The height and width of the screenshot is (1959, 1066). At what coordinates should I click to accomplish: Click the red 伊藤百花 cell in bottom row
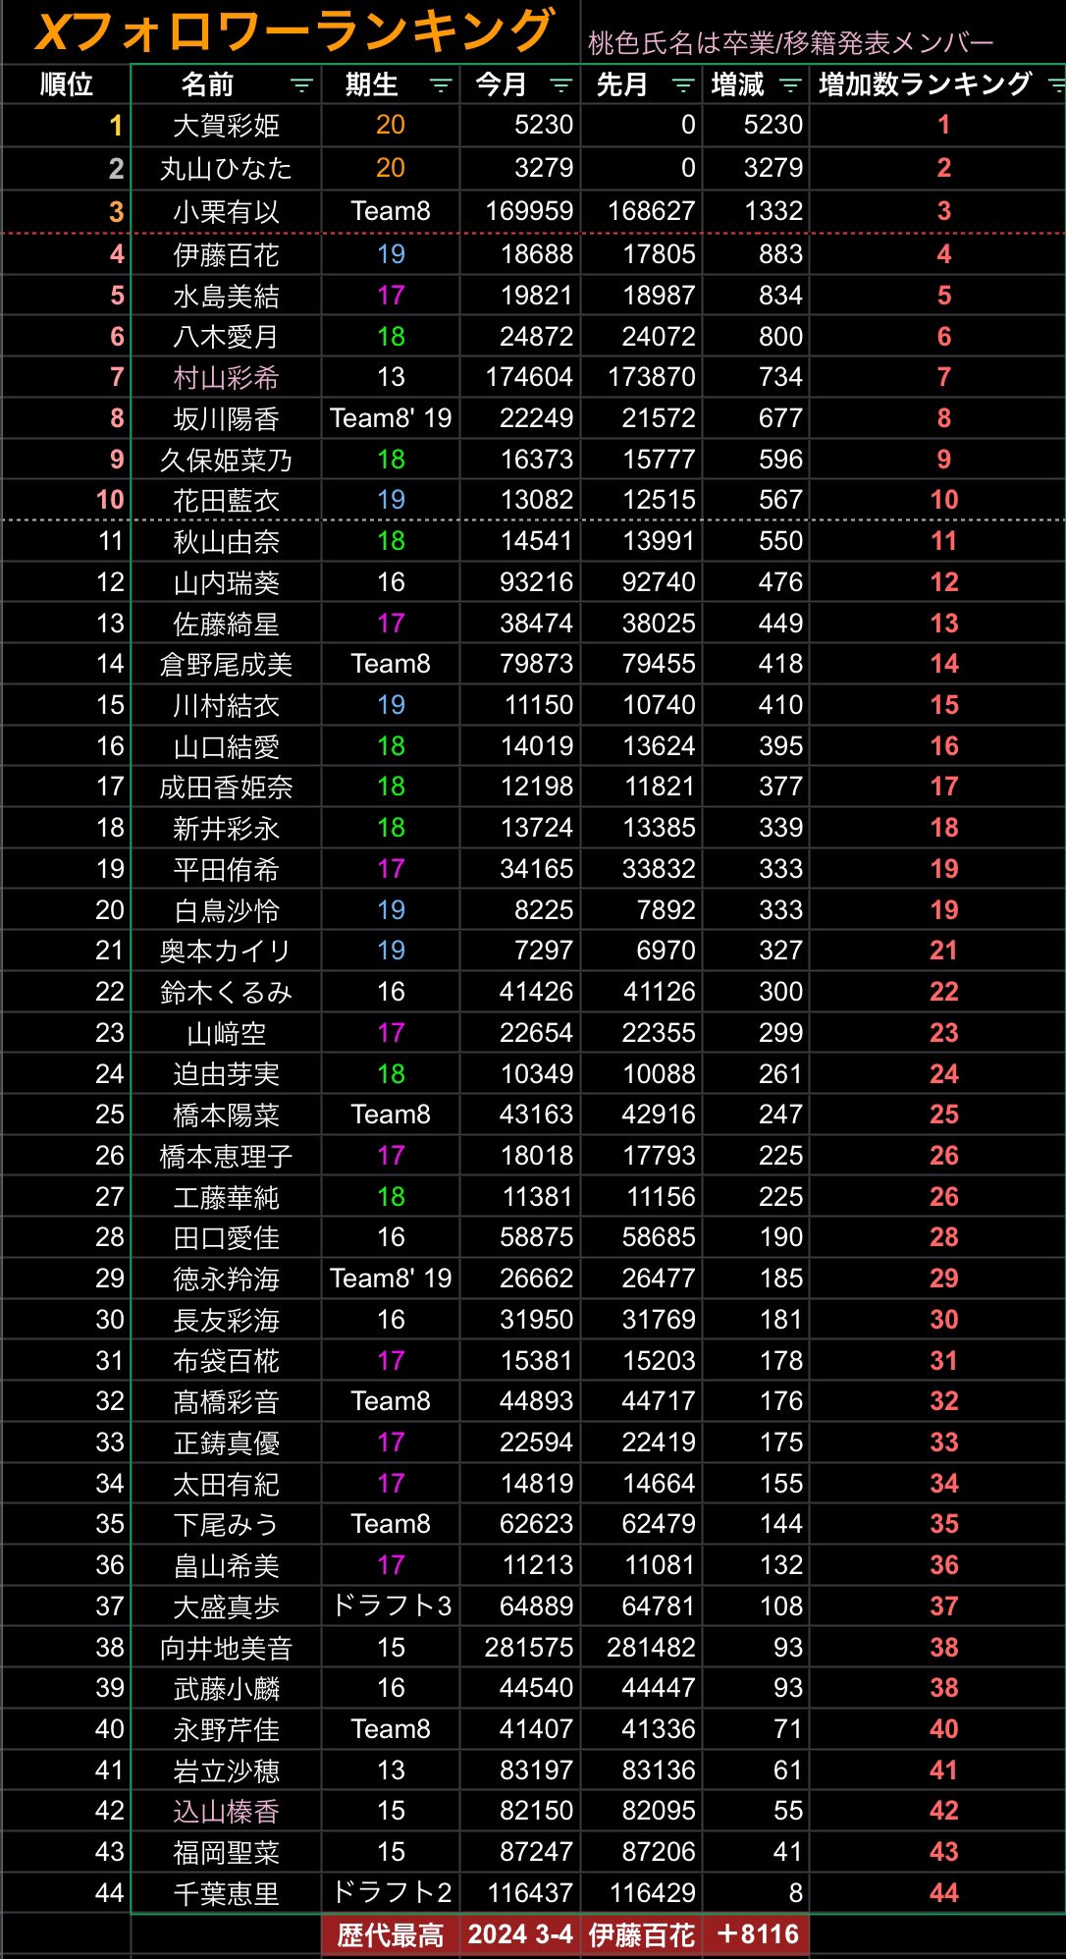pyautogui.click(x=641, y=1935)
